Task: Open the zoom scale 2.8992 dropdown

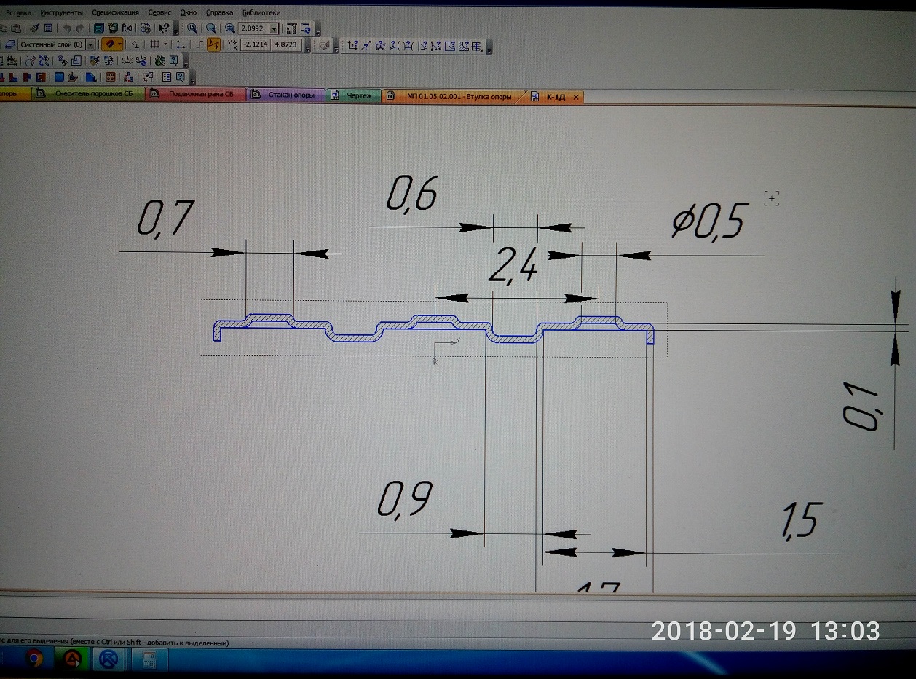Action: click(274, 29)
